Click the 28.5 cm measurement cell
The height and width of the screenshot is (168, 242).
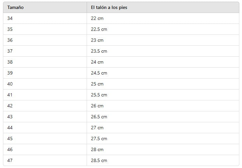point(99,160)
